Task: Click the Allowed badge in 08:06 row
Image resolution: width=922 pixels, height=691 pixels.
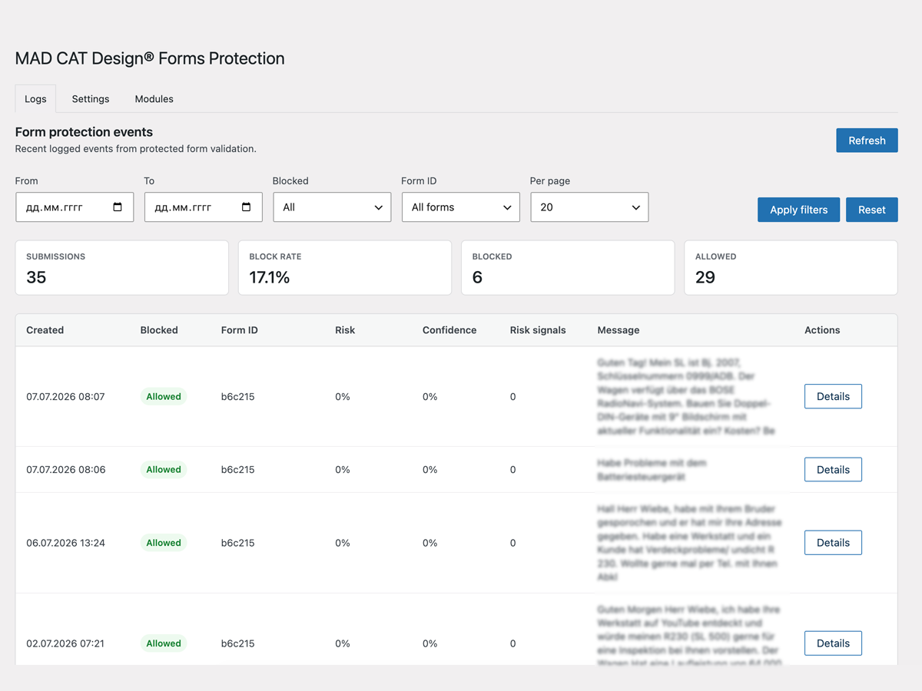Action: pos(164,469)
